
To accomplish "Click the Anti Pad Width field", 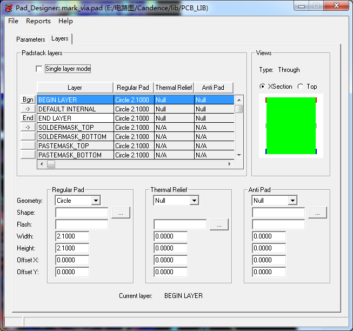I will tap(269, 236).
